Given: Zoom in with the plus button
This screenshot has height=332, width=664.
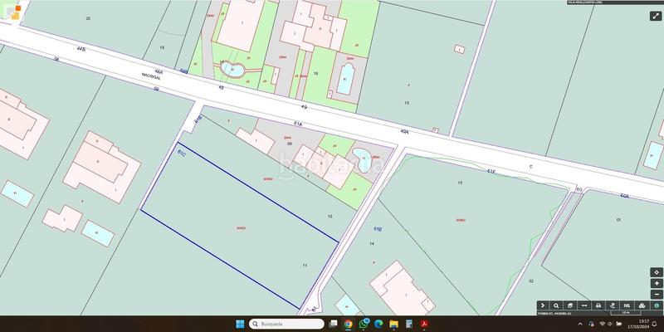Looking at the screenshot, I should point(657,283).
